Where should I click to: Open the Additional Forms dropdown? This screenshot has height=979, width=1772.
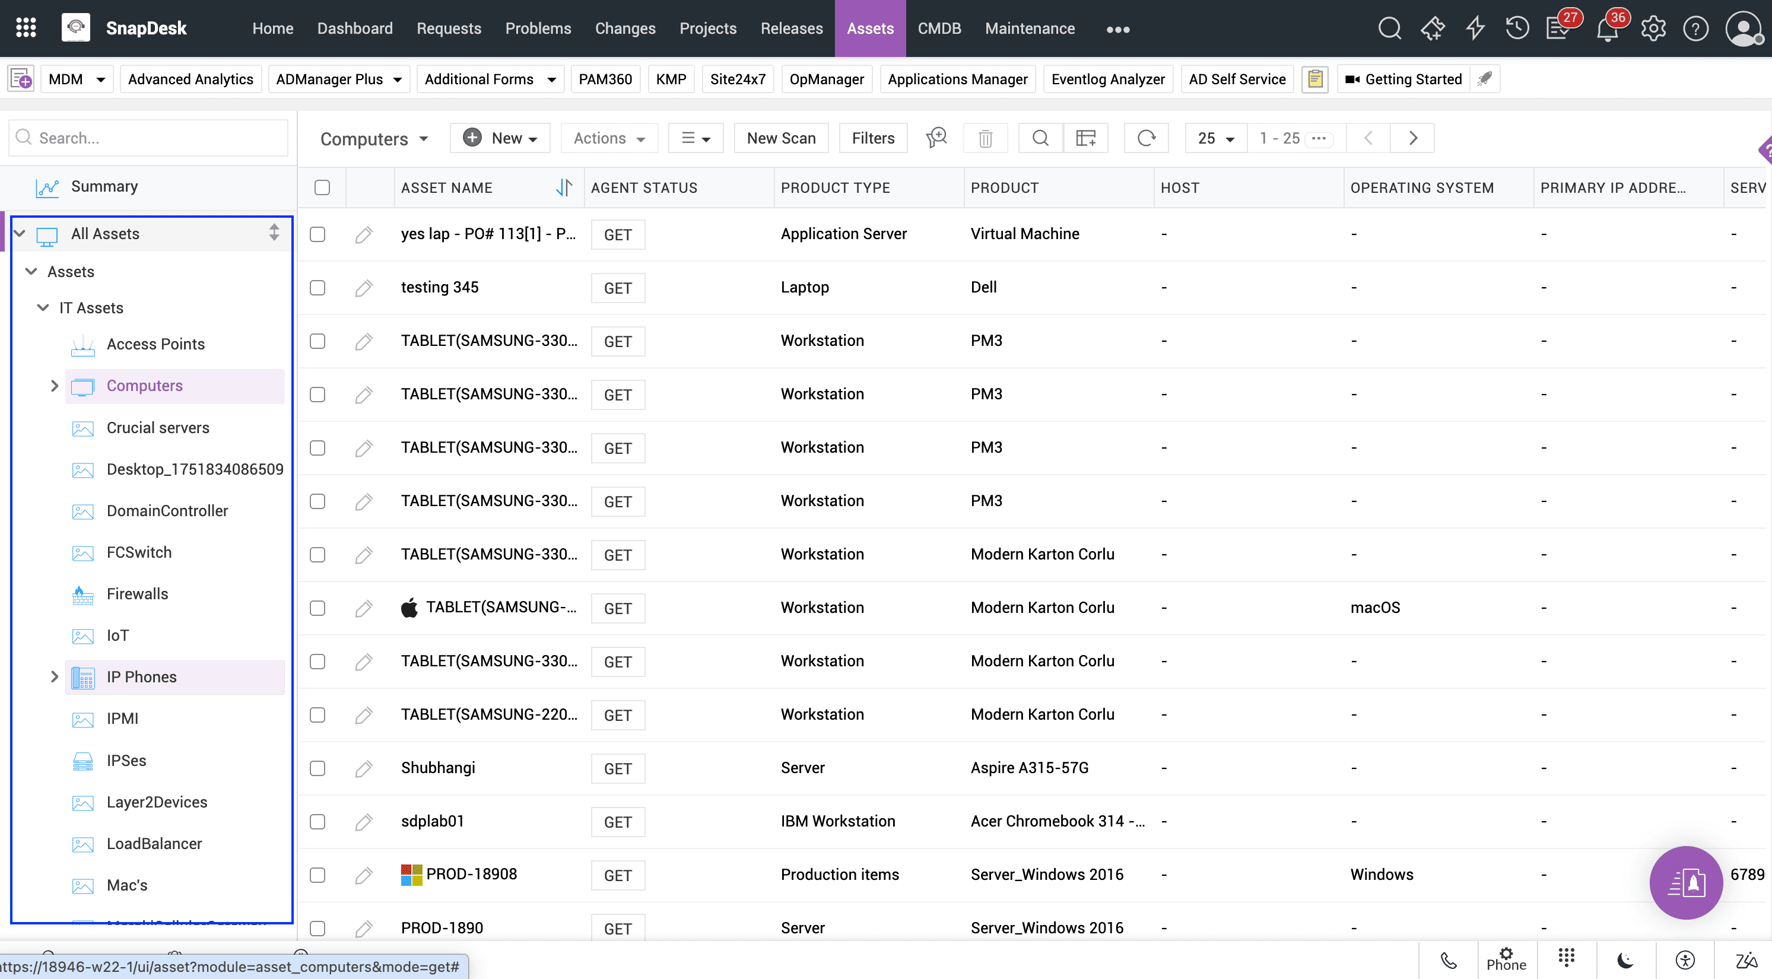click(490, 79)
